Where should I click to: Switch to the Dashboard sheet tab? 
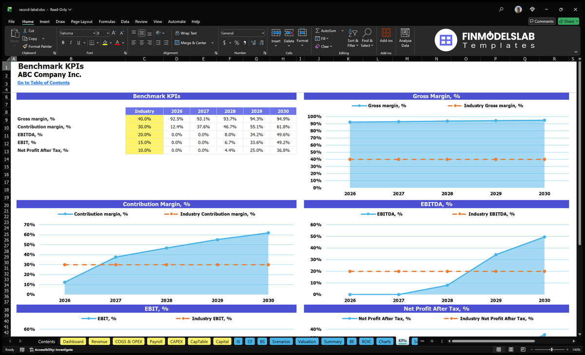click(x=73, y=341)
